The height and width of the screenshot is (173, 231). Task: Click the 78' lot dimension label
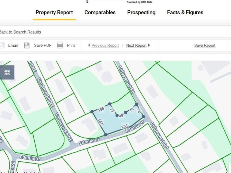(139, 111)
